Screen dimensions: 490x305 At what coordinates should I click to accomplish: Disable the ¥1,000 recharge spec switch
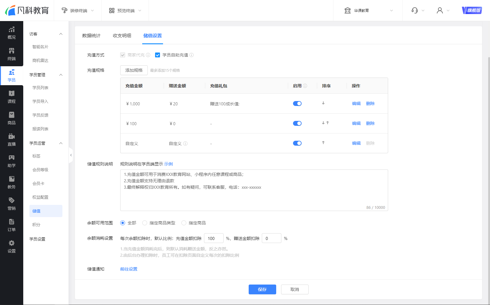297,103
